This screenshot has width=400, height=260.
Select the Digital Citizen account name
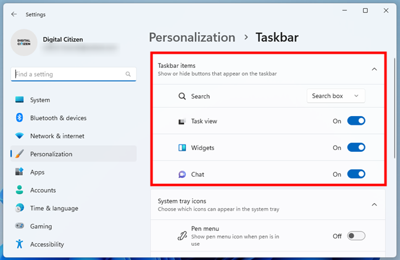[x=63, y=40]
